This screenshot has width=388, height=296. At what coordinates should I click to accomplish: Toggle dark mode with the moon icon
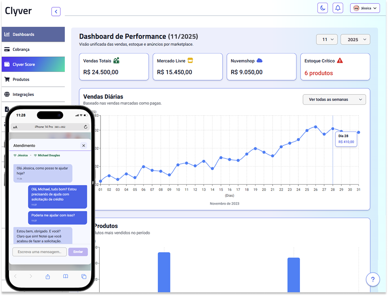tap(322, 8)
